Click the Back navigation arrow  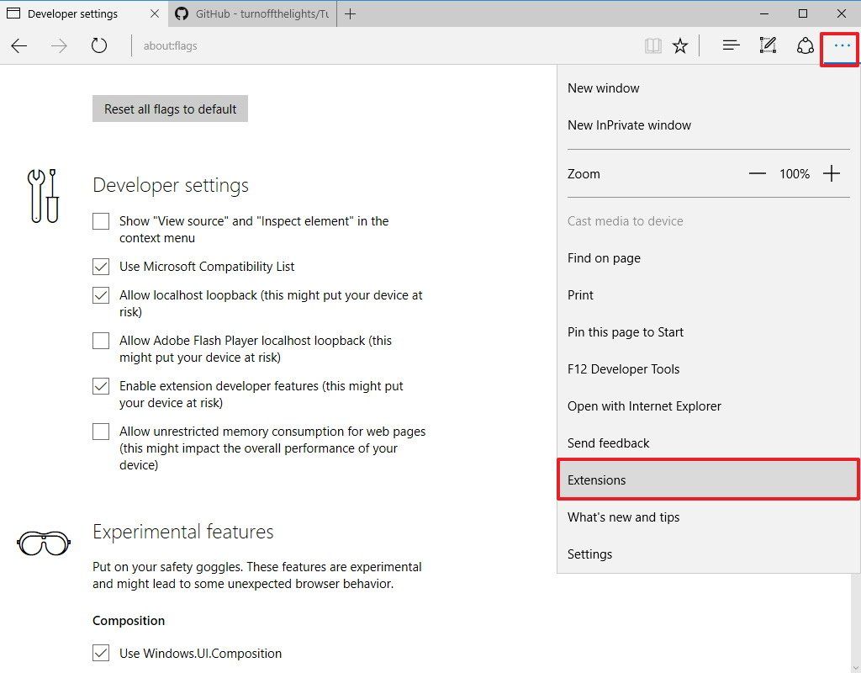pos(18,45)
